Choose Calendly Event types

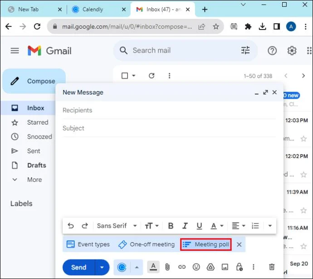click(88, 244)
